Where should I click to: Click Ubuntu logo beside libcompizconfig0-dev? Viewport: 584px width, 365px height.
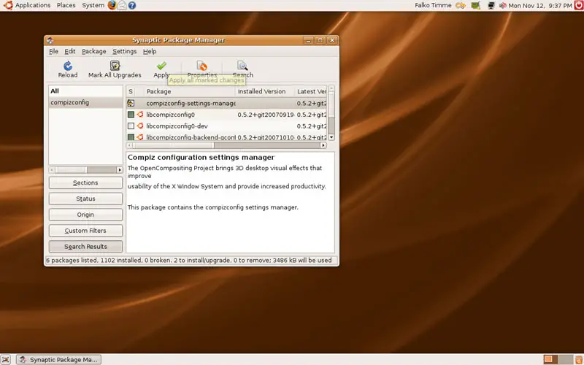(140, 126)
